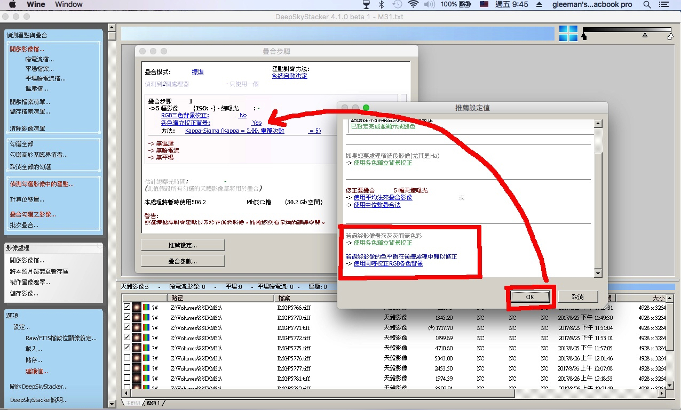Image resolution: width=681 pixels, height=410 pixels.
Task: Click RGB color icon in IMGP5776.tiff row
Action: 146,358
